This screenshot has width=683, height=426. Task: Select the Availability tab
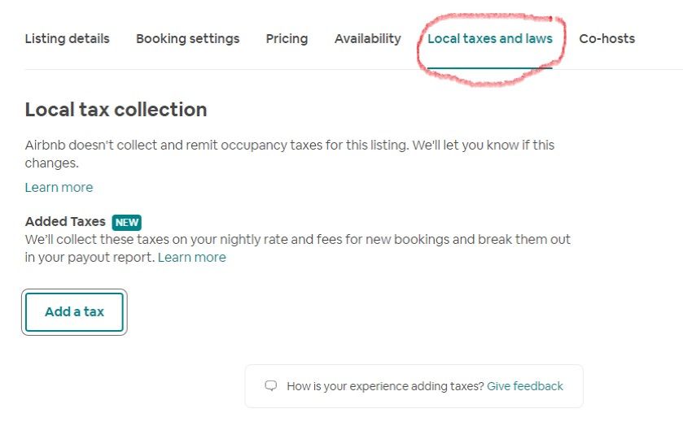[367, 38]
